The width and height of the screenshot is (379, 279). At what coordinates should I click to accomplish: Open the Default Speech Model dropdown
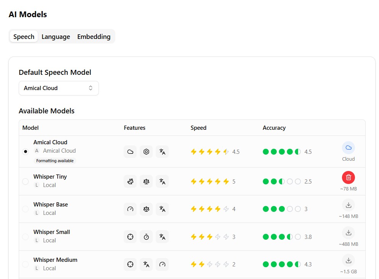coord(59,88)
